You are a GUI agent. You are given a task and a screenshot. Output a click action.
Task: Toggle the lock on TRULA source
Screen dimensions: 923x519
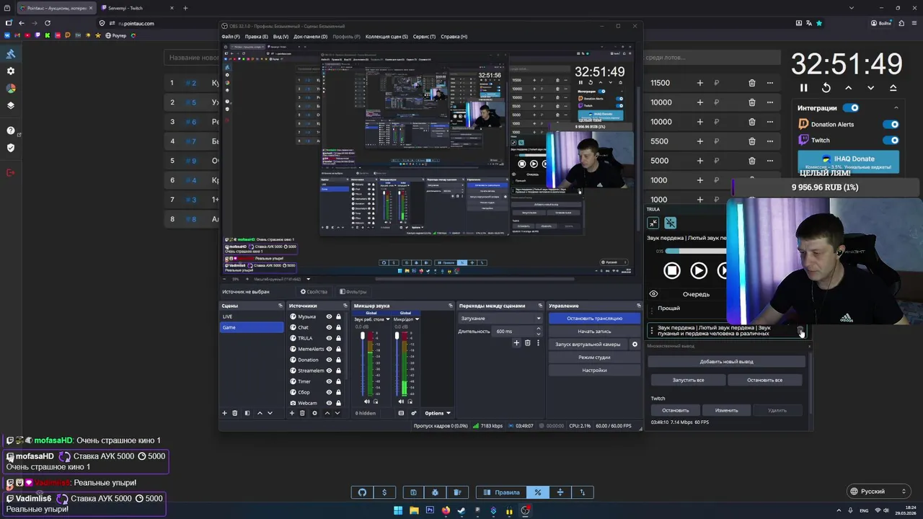338,338
